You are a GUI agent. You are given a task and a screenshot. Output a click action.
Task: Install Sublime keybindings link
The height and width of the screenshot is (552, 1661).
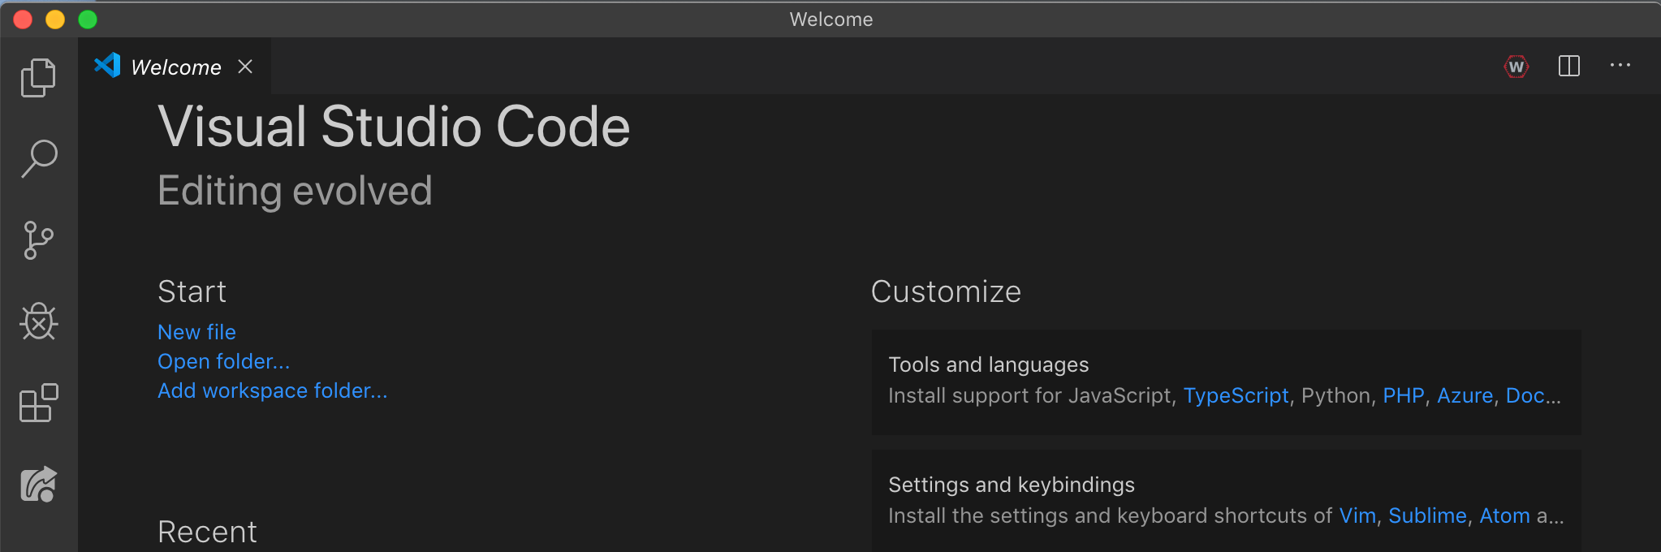coord(1427,515)
